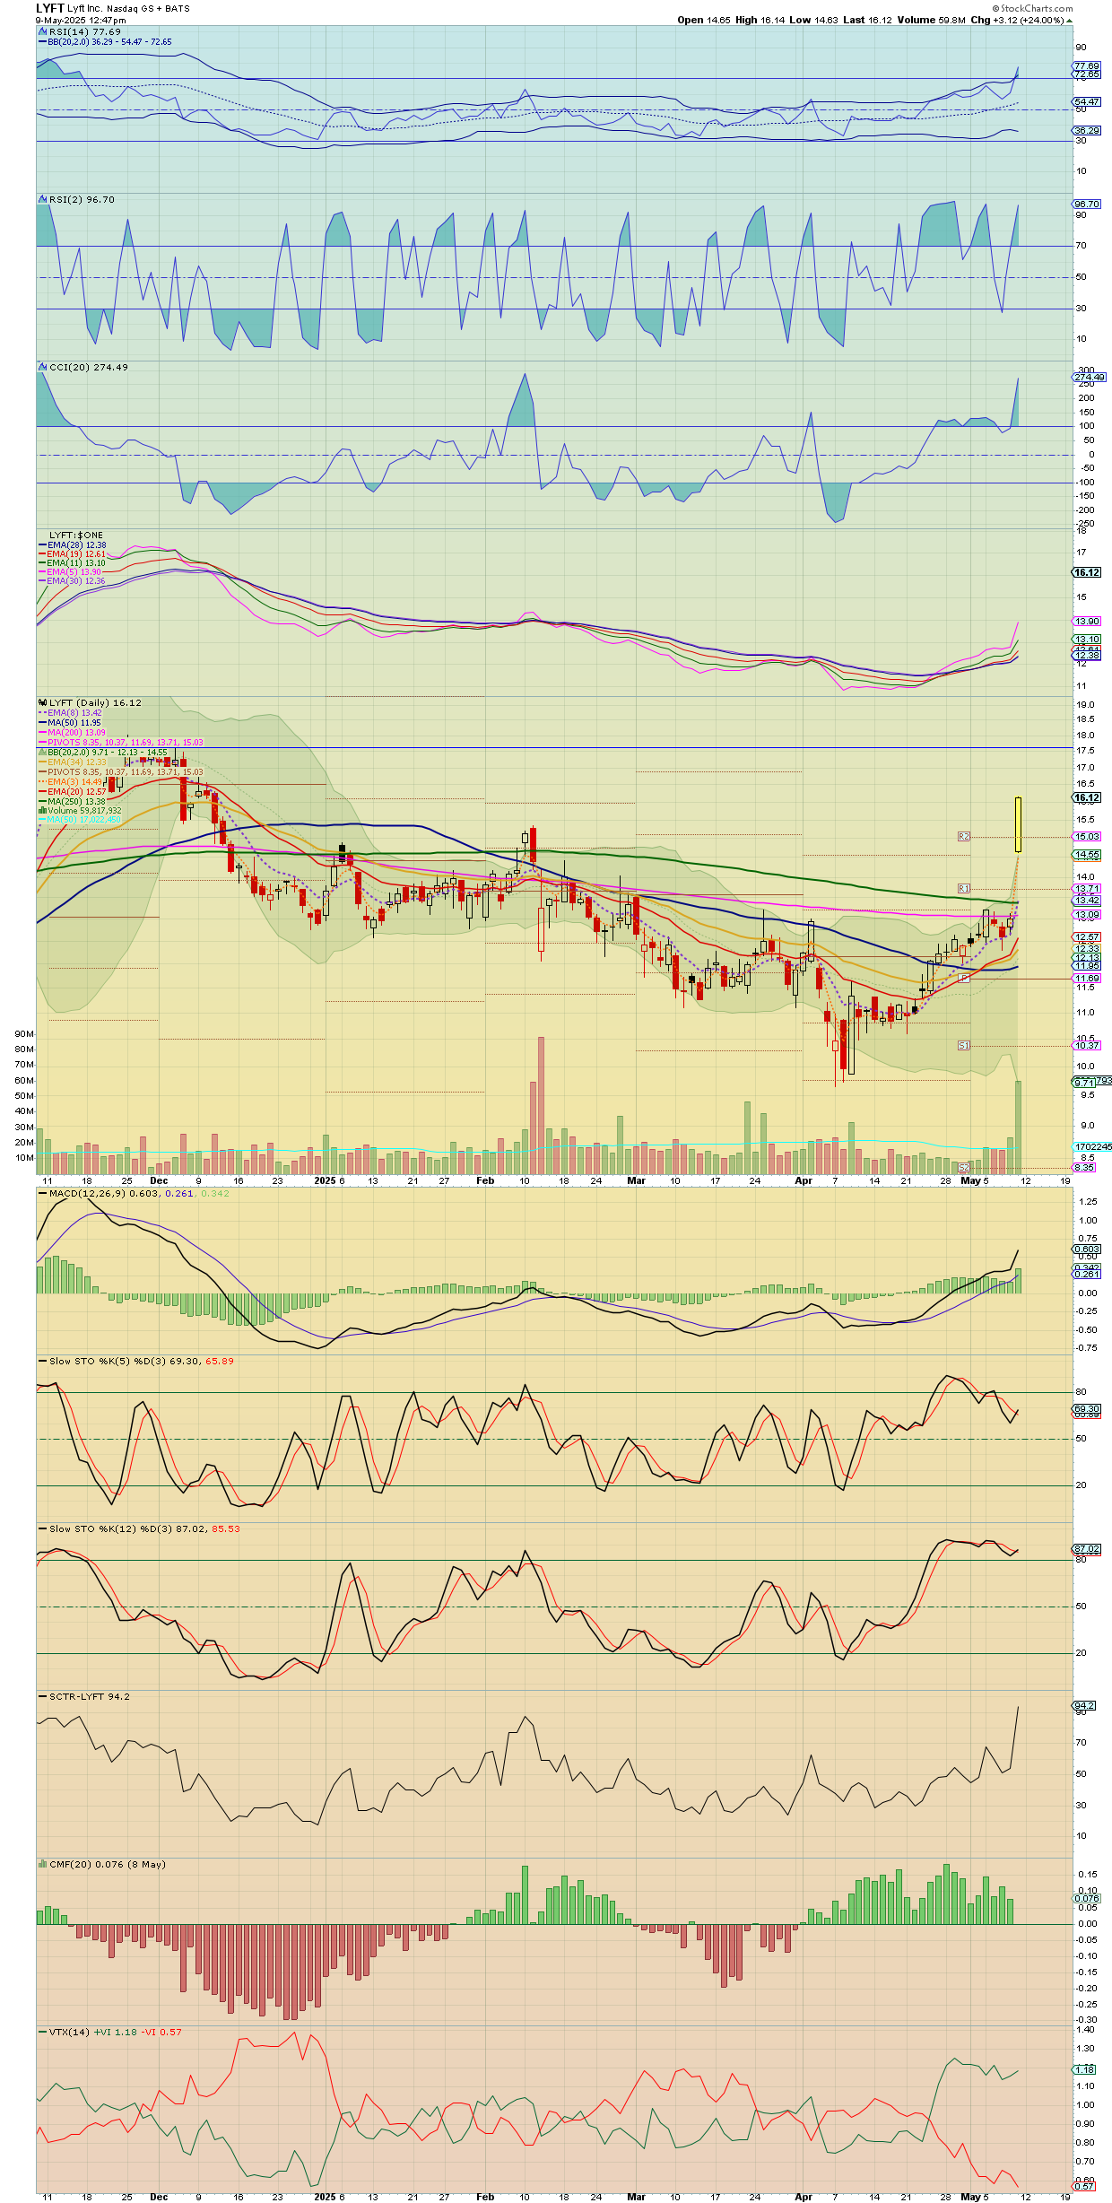The height and width of the screenshot is (2203, 1112).
Task: Click the LYFT ticker symbol in header
Action: tap(50, 8)
